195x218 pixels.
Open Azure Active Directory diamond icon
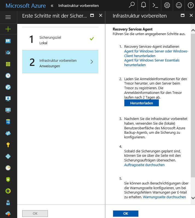pos(8,156)
